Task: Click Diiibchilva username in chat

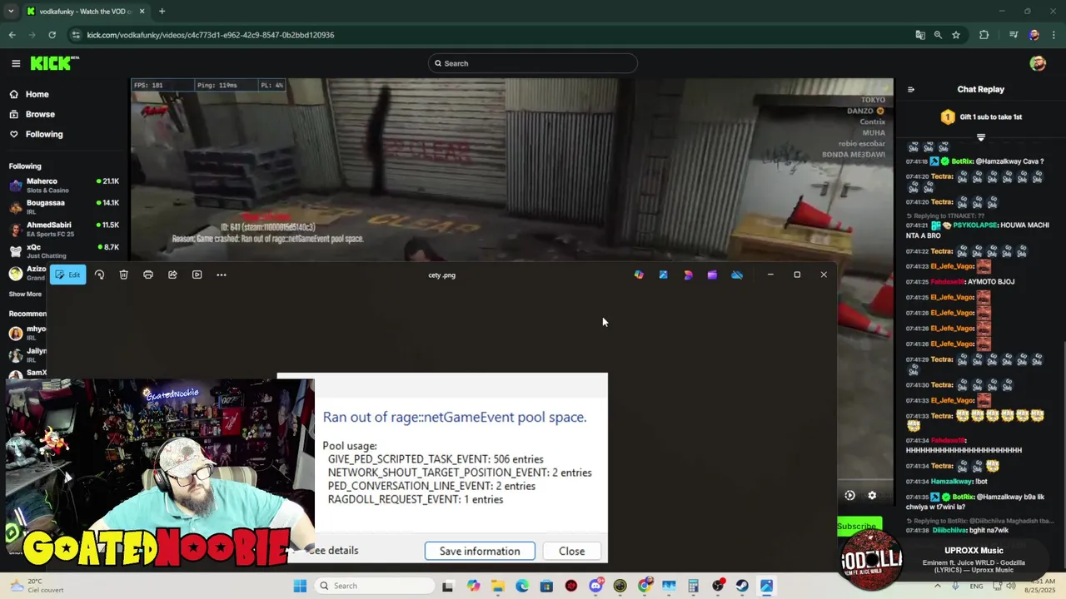Action: pyautogui.click(x=950, y=530)
